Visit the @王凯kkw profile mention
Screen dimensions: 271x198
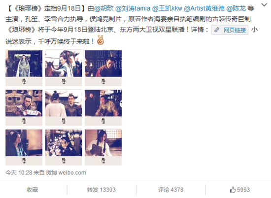point(167,8)
